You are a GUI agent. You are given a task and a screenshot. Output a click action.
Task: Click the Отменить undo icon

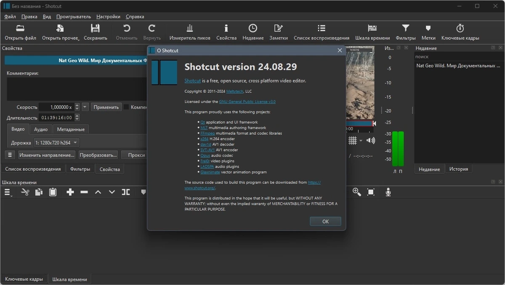tap(126, 29)
